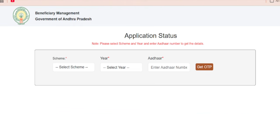
Task: Open the browser apps grid icon
Action: (2, 1)
